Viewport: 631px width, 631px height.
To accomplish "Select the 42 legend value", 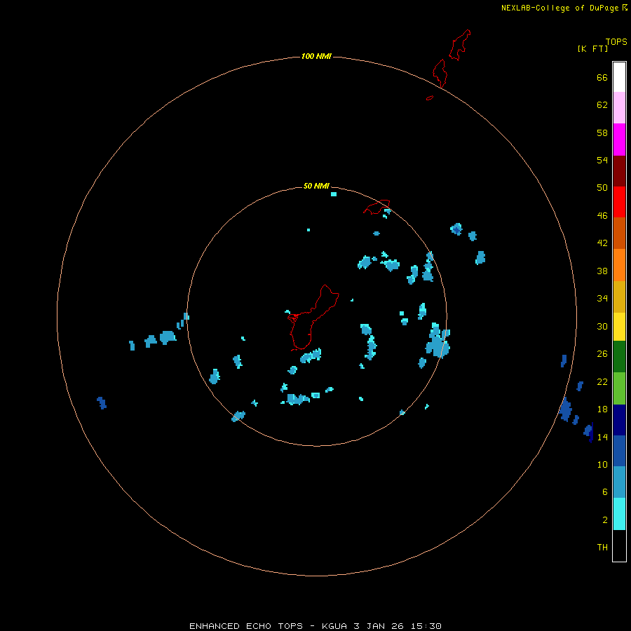I will coord(602,243).
